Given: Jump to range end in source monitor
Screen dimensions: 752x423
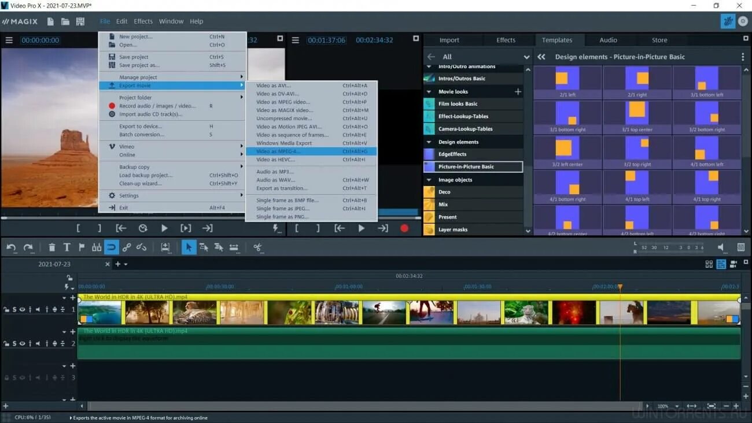Looking at the screenshot, I should click(x=207, y=228).
